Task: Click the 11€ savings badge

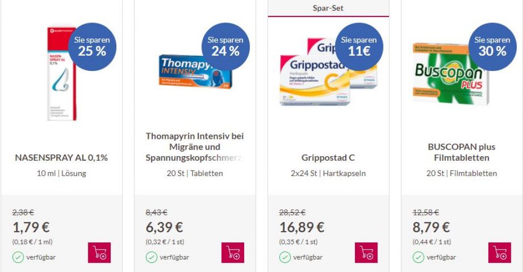Action: coord(359,46)
